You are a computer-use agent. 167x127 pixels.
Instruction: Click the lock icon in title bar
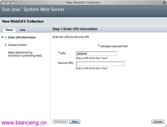click(164, 2)
